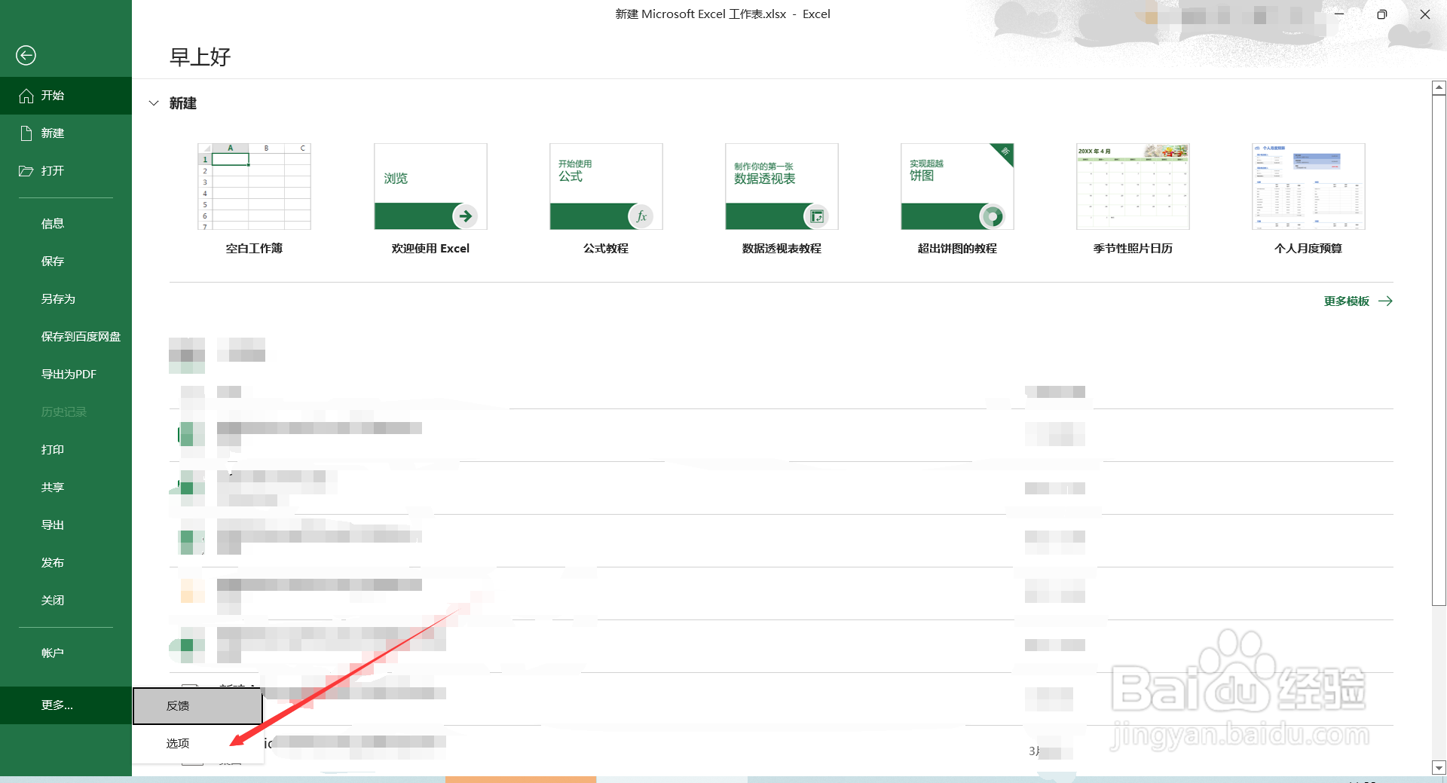This screenshot has width=1447, height=783.
Task: Click the 早上好 greeting heading
Action: point(200,57)
